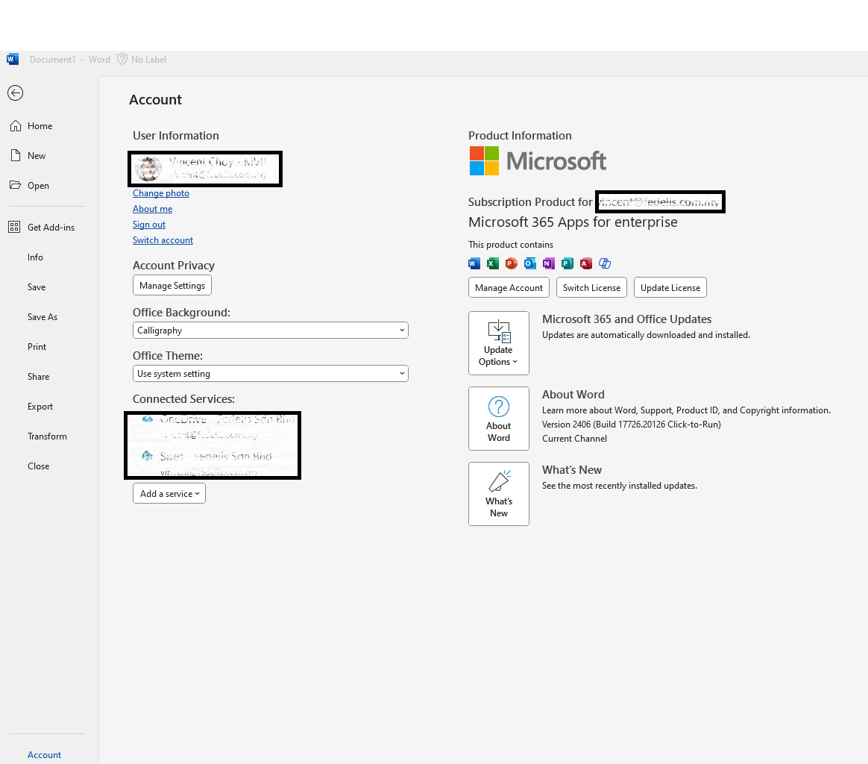This screenshot has width=868, height=764.
Task: Select Account at bottom of sidebar
Action: click(x=44, y=754)
